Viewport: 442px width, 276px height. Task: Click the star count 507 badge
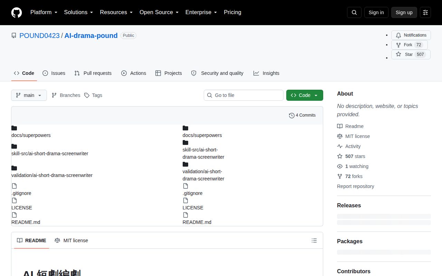tap(420, 55)
